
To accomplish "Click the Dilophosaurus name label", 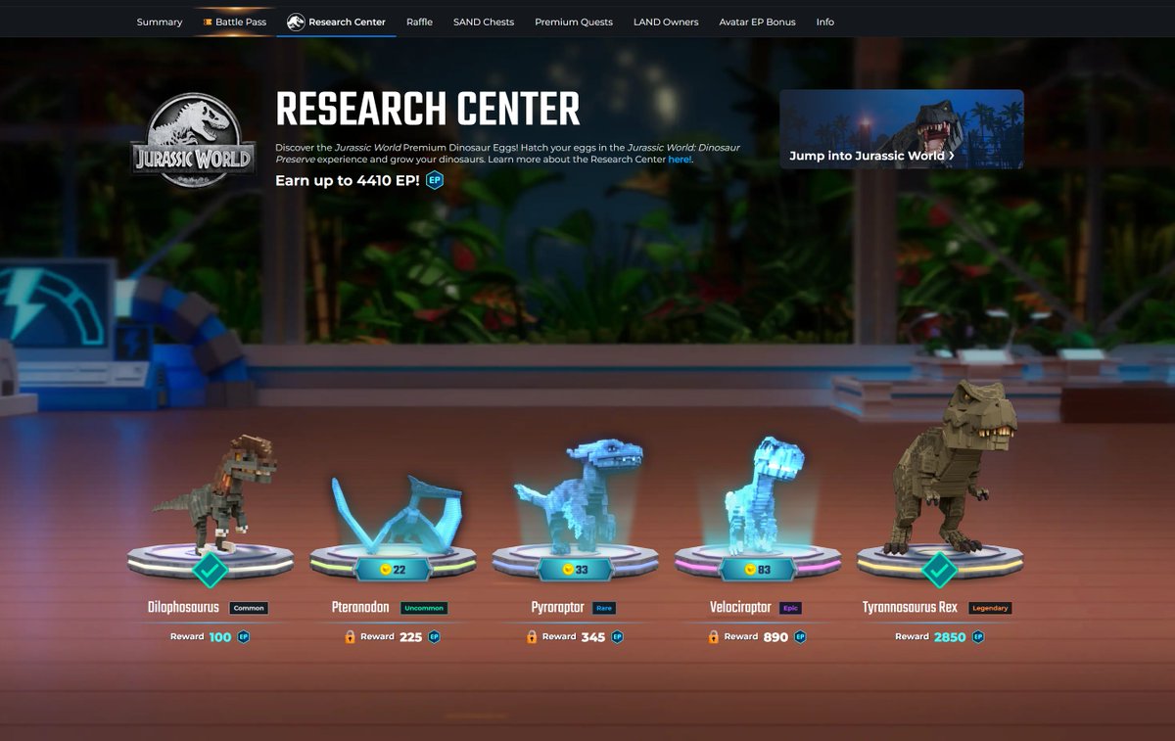I will coord(185,608).
